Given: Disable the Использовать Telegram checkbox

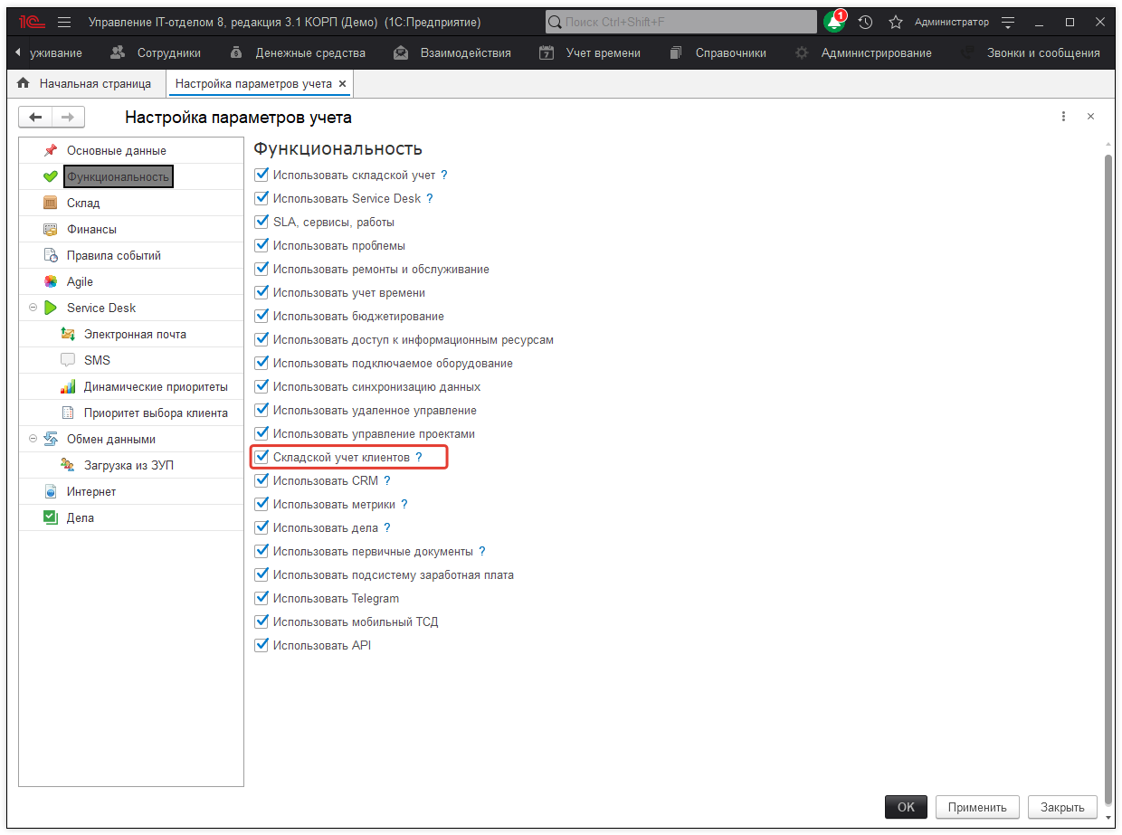Looking at the screenshot, I should [261, 598].
